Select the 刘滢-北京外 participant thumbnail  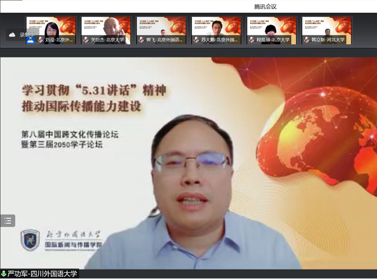click(x=51, y=30)
